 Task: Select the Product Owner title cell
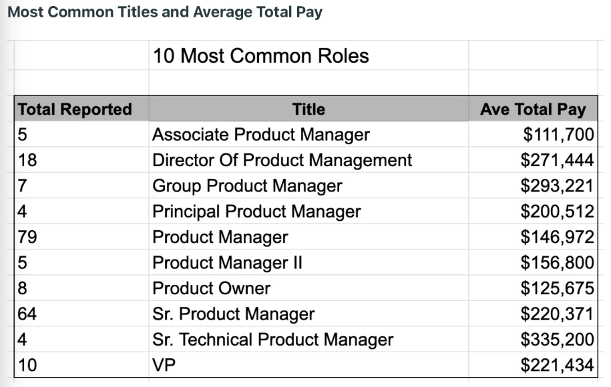coord(309,288)
